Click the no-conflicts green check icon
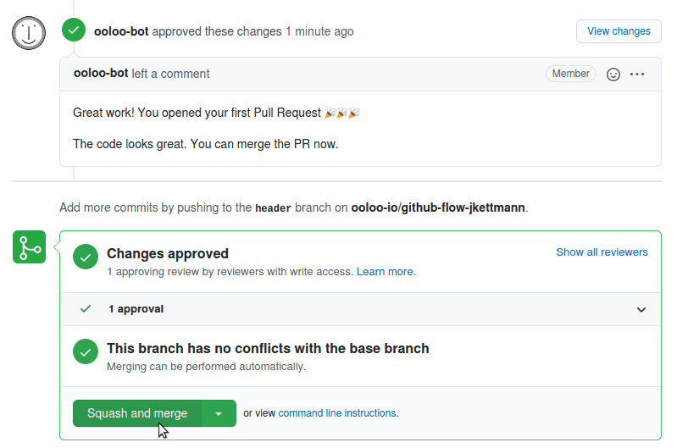 (86, 351)
